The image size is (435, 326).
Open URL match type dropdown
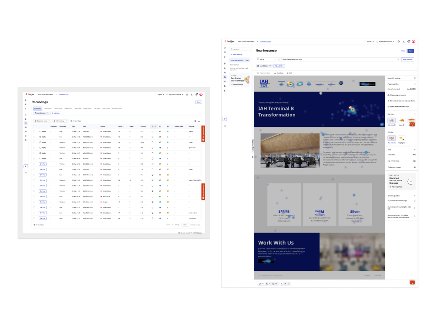(267, 59)
